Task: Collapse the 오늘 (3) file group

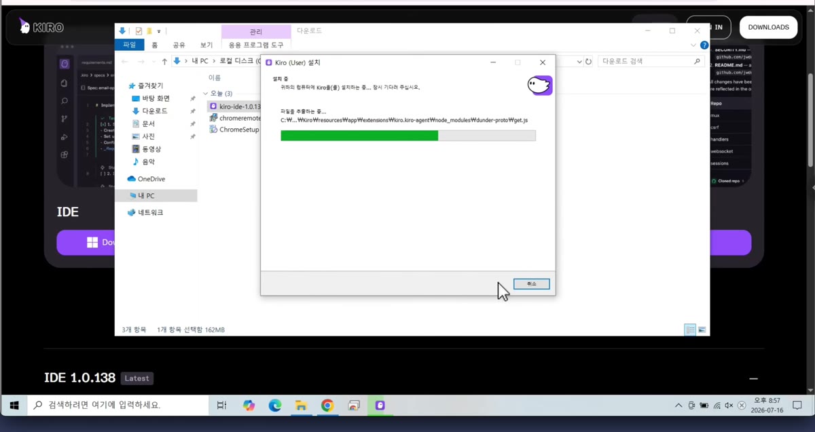Action: tap(206, 94)
